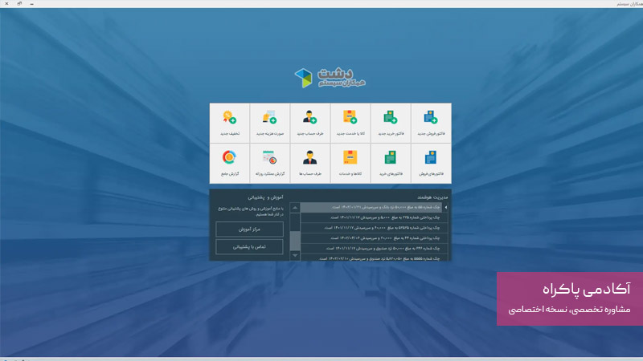Click scroll-up arrow of smart management list
The image size is (643, 361).
point(295,208)
